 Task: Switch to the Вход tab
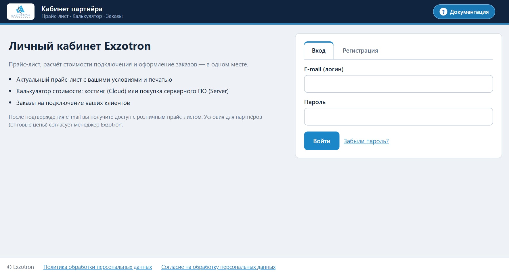click(319, 51)
